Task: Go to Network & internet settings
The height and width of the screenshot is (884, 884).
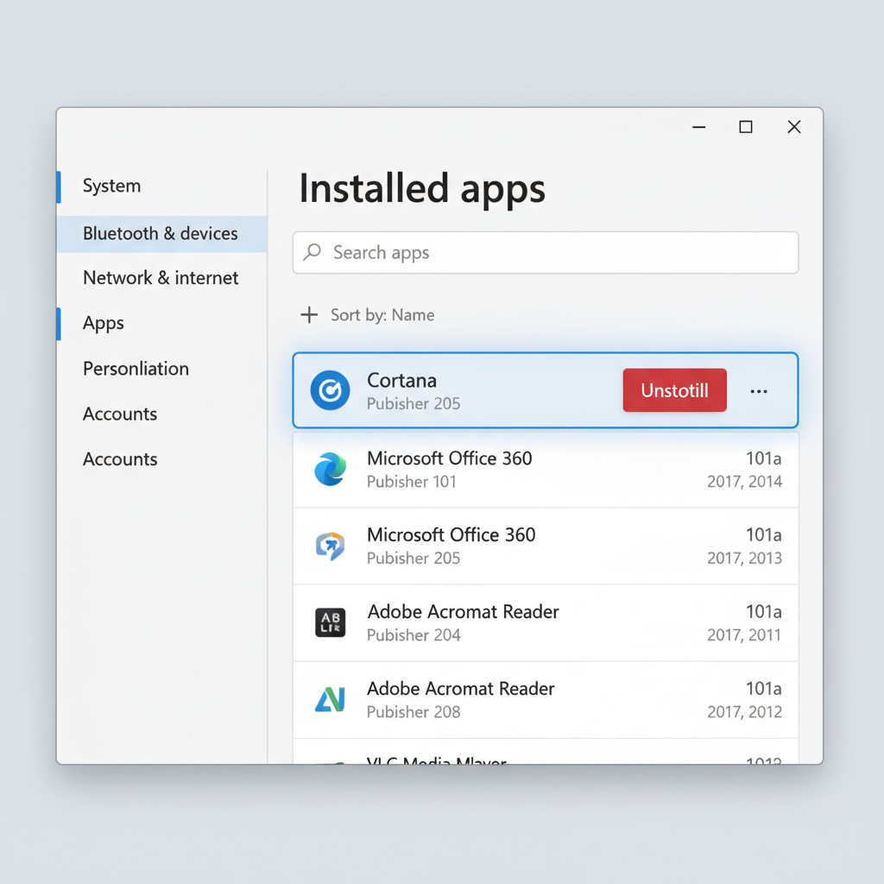Action: click(x=161, y=277)
